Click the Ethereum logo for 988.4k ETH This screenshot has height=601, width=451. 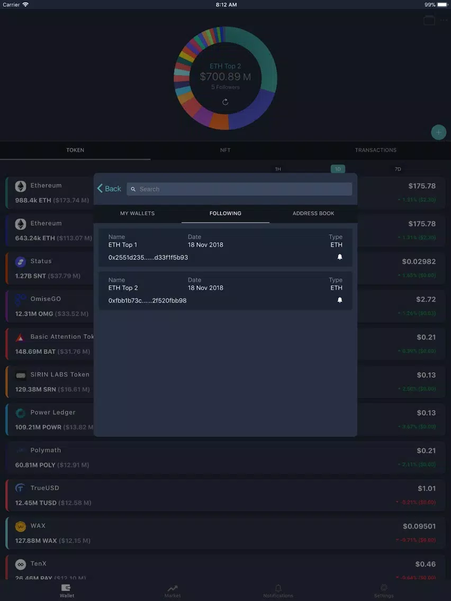point(21,186)
